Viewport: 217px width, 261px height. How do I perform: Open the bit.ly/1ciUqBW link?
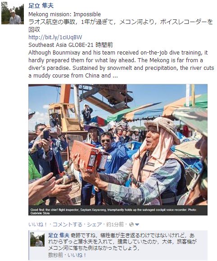click(x=55, y=37)
